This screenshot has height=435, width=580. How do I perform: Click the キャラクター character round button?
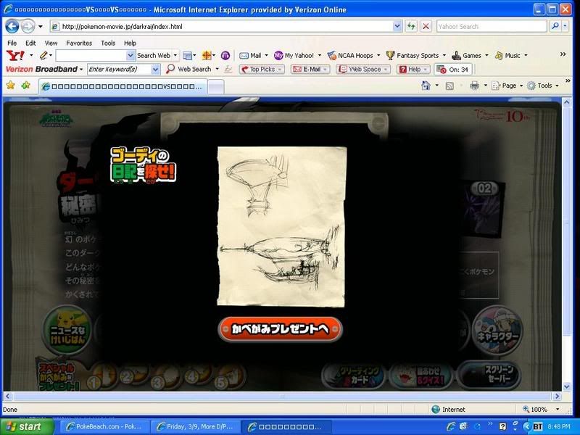pyautogui.click(x=497, y=330)
